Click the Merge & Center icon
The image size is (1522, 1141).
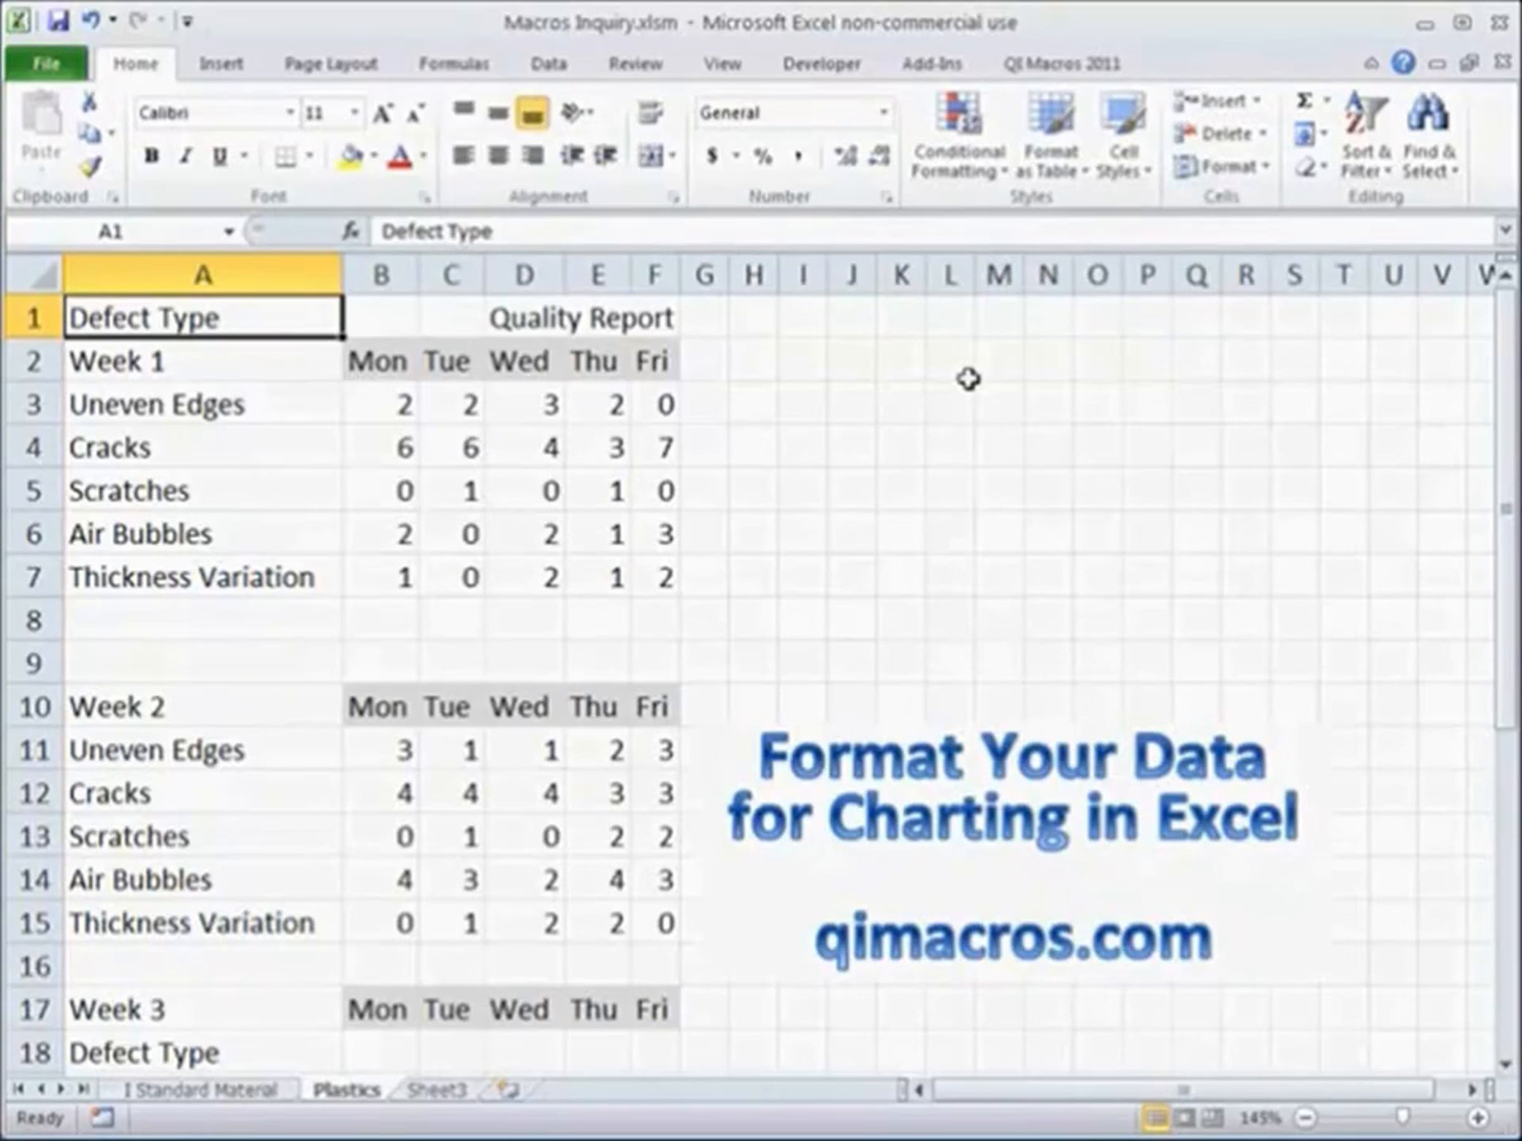pyautogui.click(x=650, y=155)
